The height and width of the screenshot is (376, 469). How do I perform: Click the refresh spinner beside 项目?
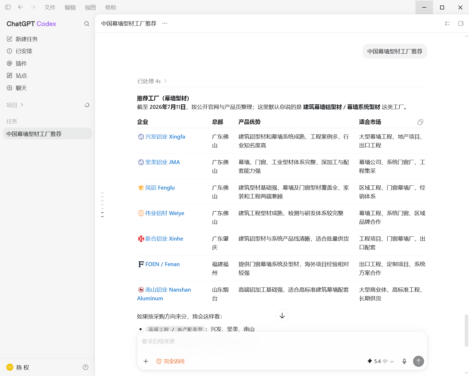(x=87, y=105)
